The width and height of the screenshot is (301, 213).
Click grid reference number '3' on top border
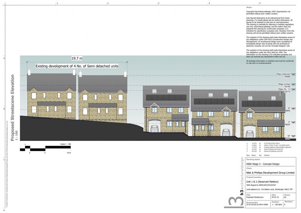(159, 3)
